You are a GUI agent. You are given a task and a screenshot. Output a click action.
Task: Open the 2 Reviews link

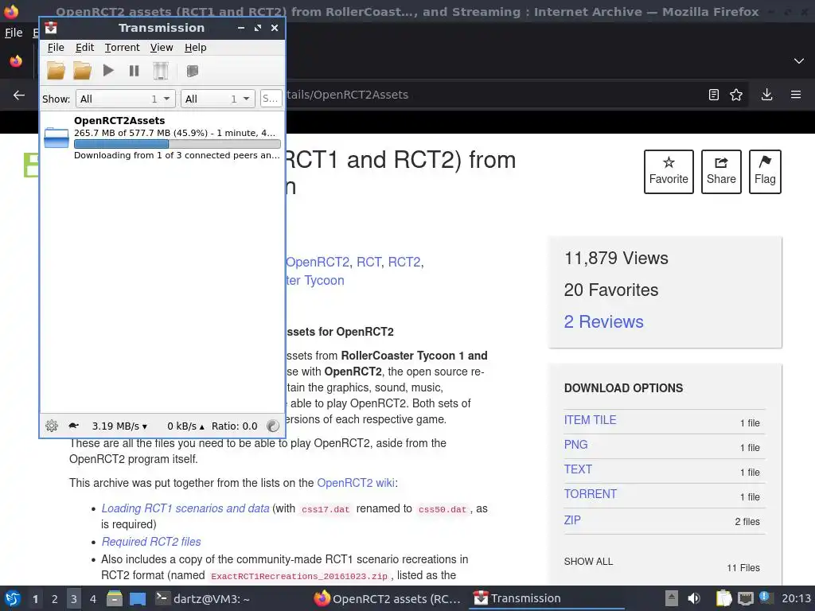[x=603, y=321]
